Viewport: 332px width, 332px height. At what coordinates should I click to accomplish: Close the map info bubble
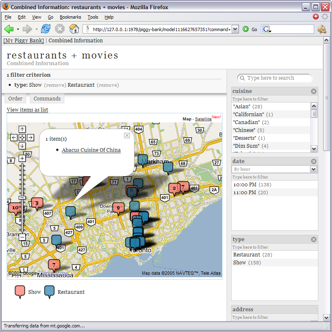pos(127,135)
